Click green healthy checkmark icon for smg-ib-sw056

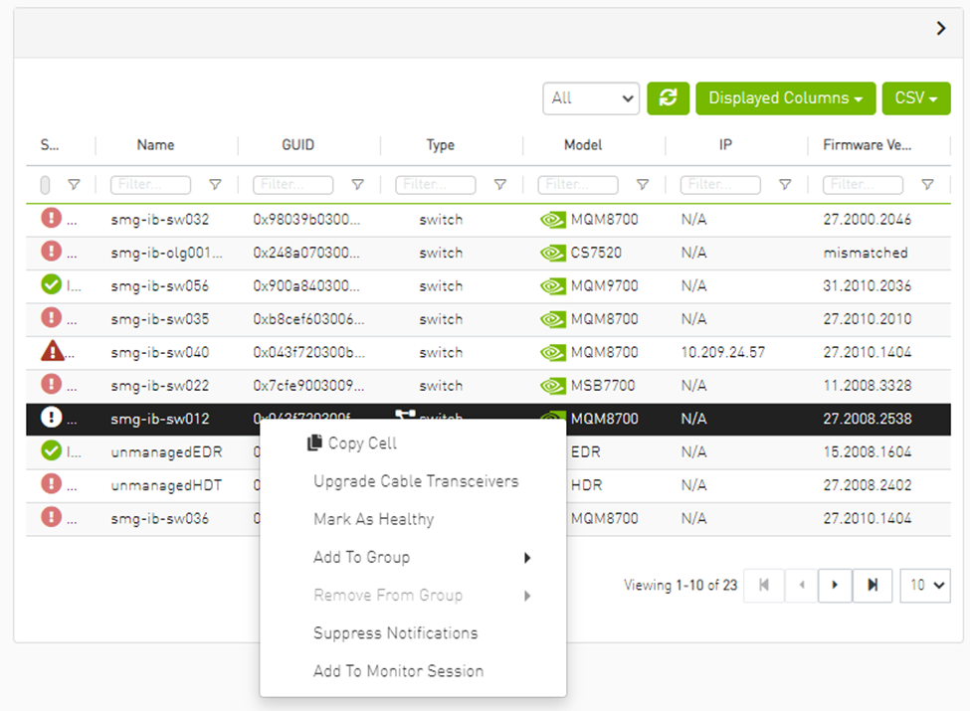[52, 285]
